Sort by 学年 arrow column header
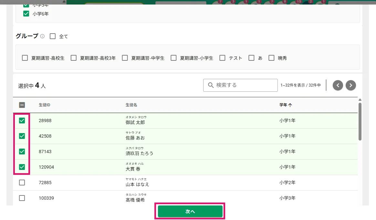Image resolution: width=376 pixels, height=220 pixels. point(285,105)
